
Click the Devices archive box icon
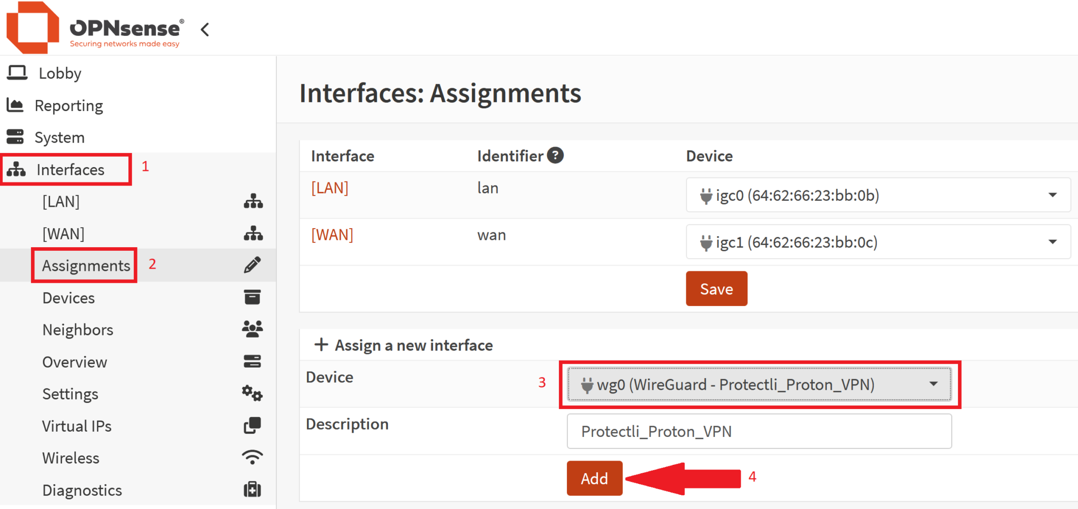pos(253,297)
